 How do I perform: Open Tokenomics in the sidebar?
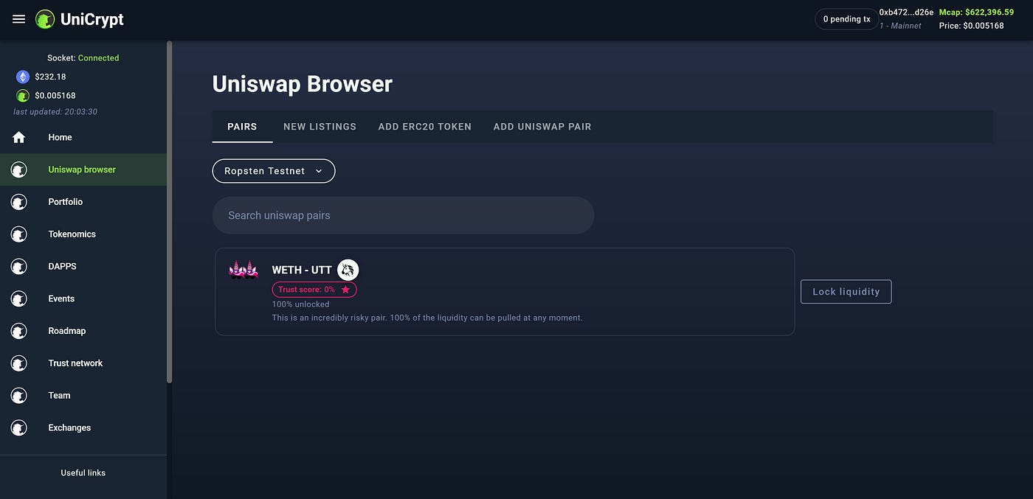click(x=83, y=234)
